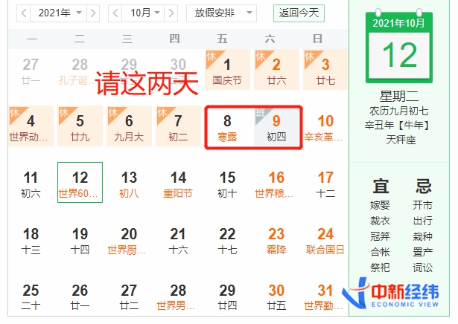Open the 10月 month dropdown

click(146, 13)
